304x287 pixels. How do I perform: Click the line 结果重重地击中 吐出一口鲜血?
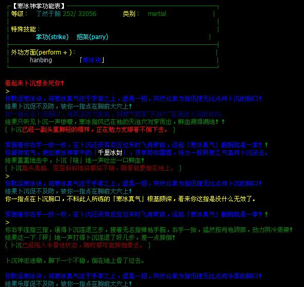[74, 160]
